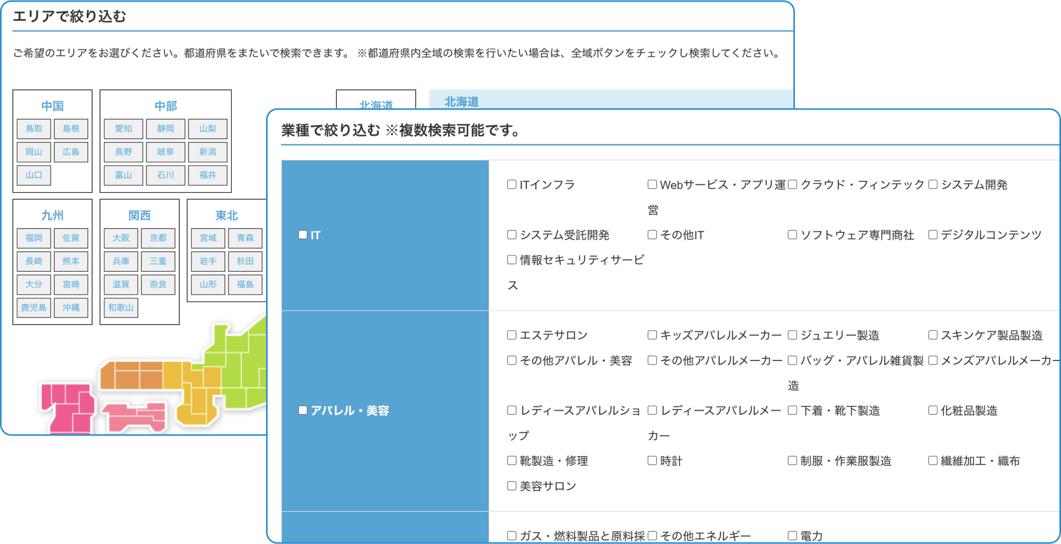Select the 鹿児島 prefecture button

[34, 307]
